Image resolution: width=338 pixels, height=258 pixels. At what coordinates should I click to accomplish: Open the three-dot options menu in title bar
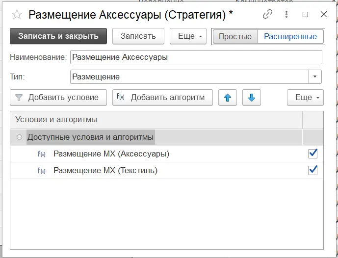click(286, 14)
